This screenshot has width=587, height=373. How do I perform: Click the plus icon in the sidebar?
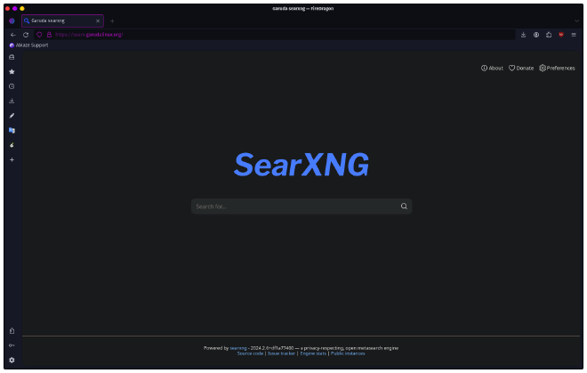tap(12, 159)
